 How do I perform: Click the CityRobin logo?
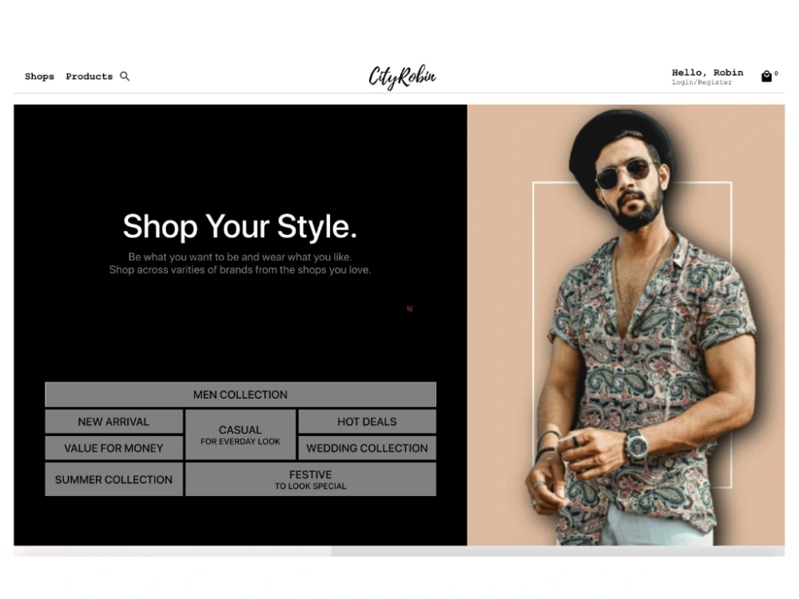point(402,77)
